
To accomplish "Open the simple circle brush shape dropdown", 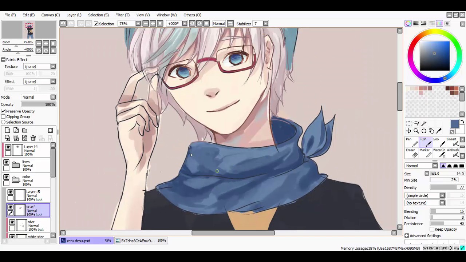I will pos(442,195).
